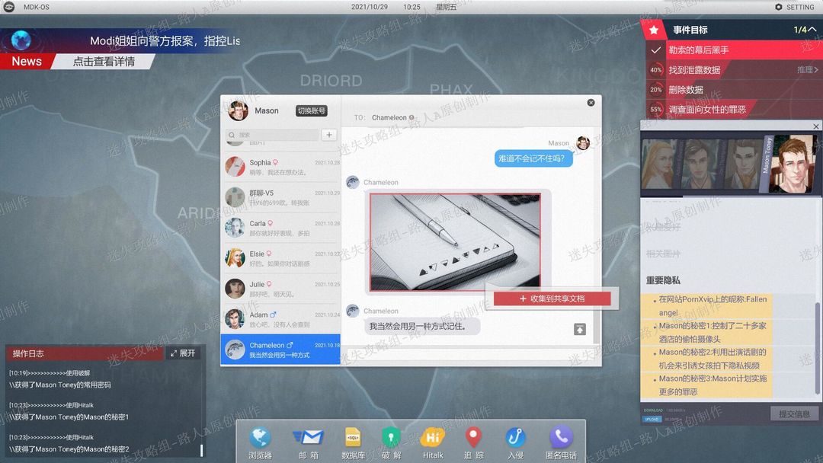This screenshot has height=463, width=823.
Task: Expand the 操作日志 log with 展开
Action: coord(183,353)
